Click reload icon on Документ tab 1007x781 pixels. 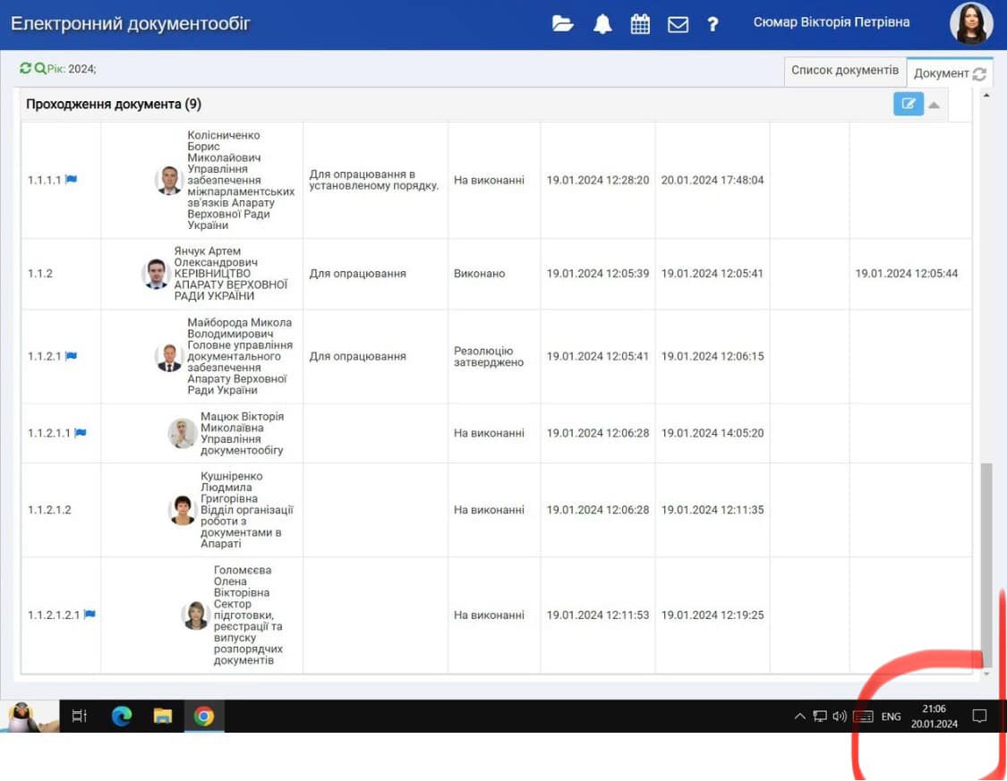[979, 73]
